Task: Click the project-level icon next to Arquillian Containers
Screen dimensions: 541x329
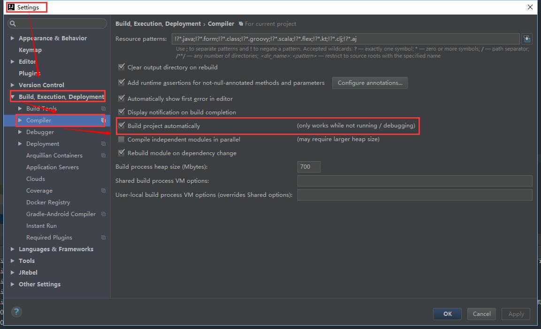Action: [x=103, y=156]
